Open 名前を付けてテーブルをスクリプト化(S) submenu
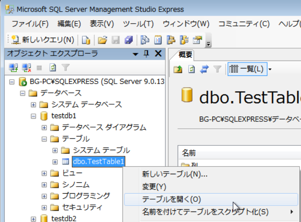The height and width of the screenshot is (222, 301). pyautogui.click(x=211, y=212)
